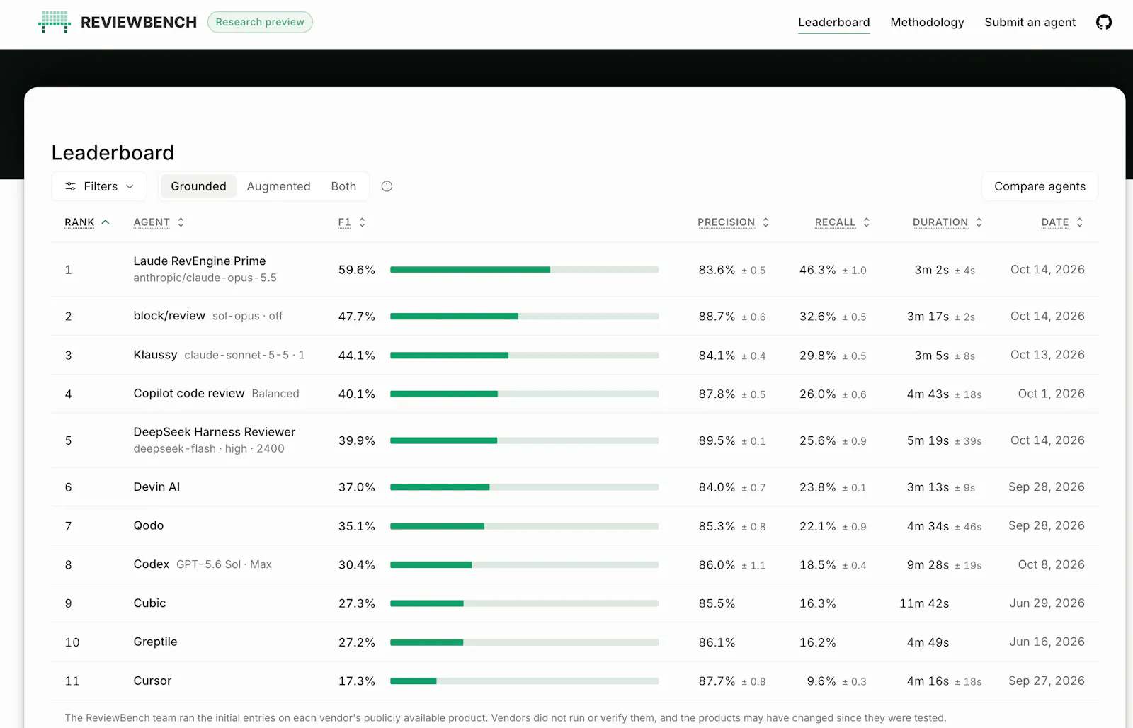Screen dimensions: 1133x728
Task: Click the Date sort arrows icon
Action: tap(1079, 222)
